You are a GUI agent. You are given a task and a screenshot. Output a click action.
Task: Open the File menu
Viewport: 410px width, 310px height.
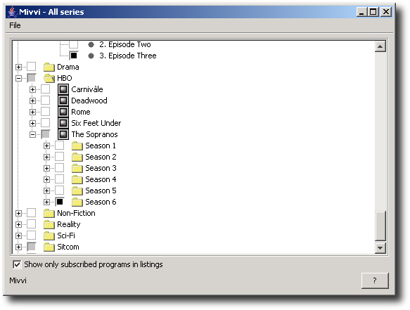15,25
